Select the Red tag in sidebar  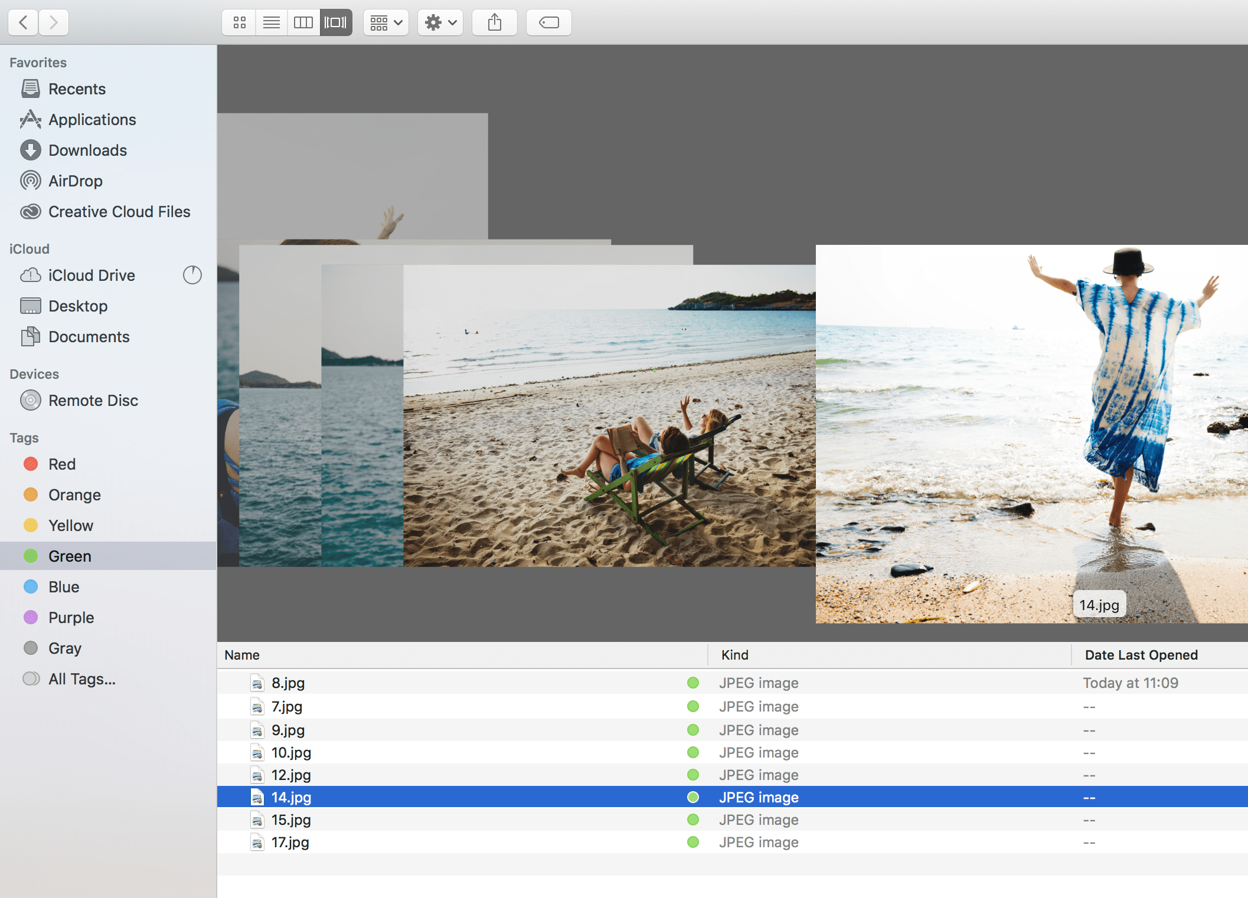(x=62, y=464)
